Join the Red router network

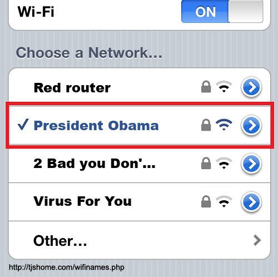coord(140,87)
